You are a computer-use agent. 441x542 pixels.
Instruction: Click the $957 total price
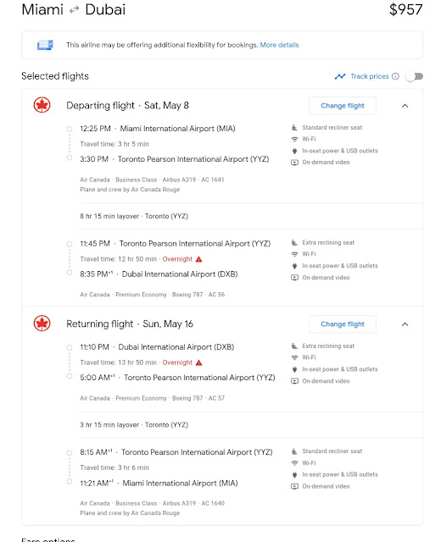tap(405, 9)
